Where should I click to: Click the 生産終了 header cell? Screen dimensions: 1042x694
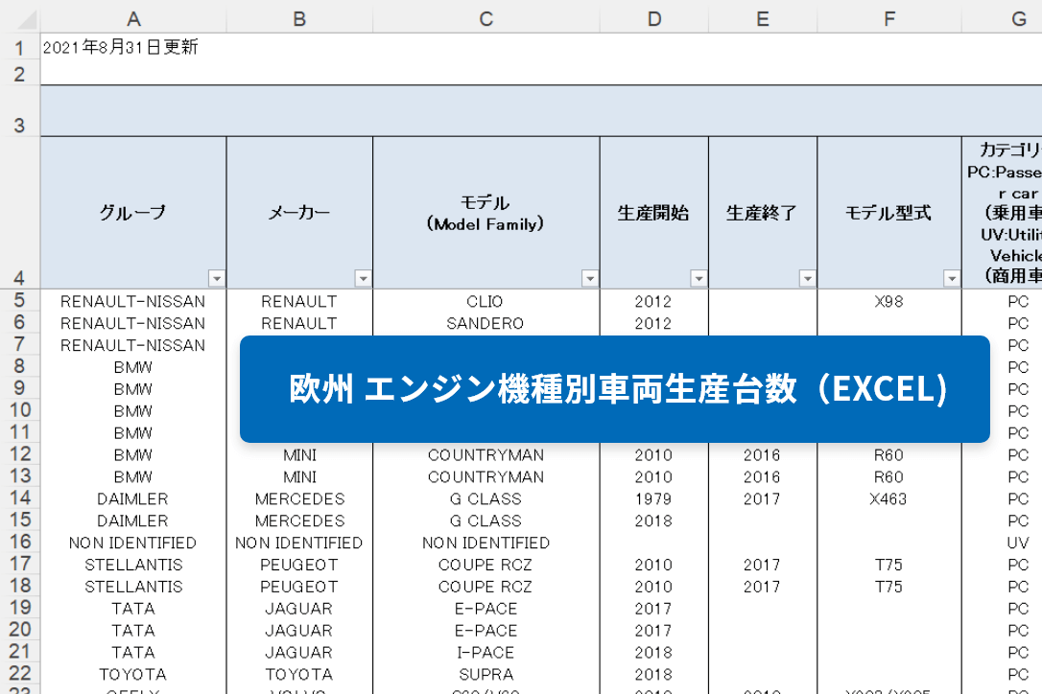pyautogui.click(x=763, y=213)
